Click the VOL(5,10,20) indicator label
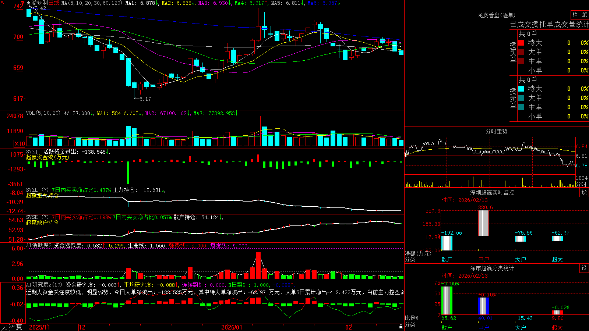 [43, 113]
